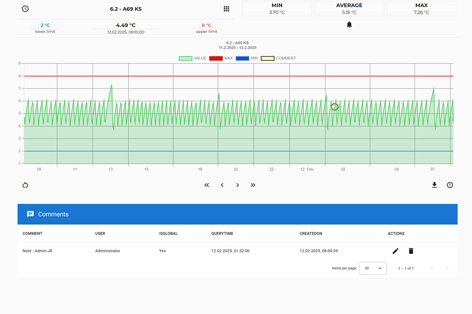472x314 pixels.
Task: Go to next time period arrow
Action: [x=238, y=185]
